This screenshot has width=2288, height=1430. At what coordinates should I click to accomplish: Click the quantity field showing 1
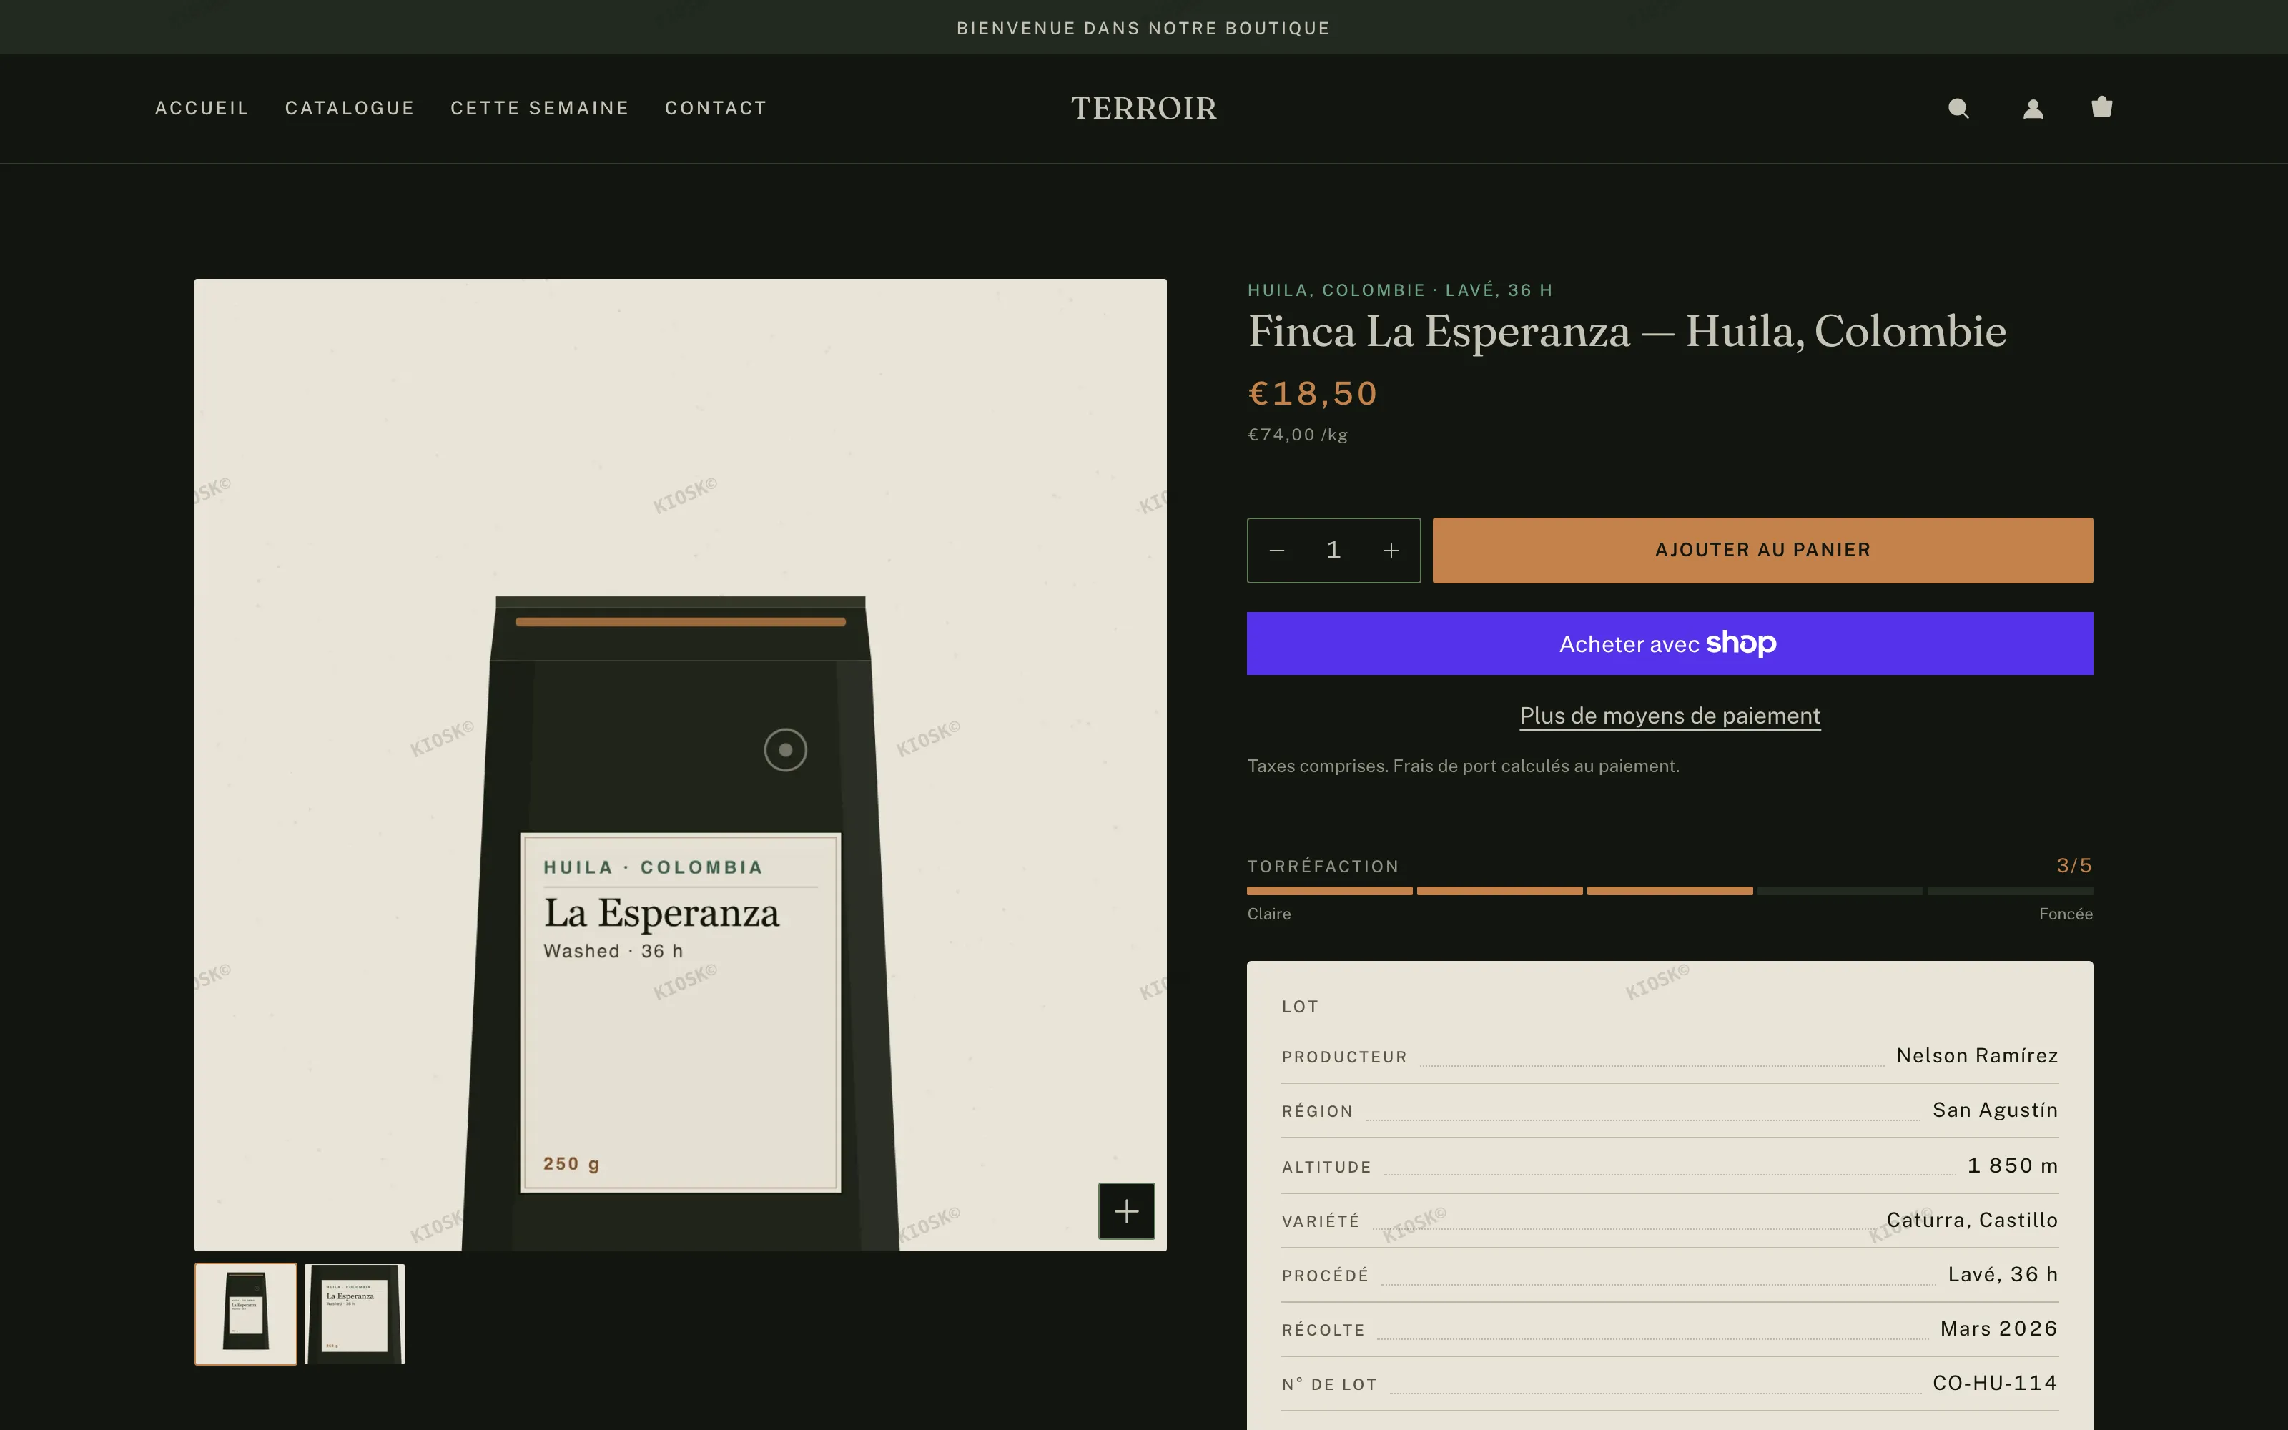1333,551
